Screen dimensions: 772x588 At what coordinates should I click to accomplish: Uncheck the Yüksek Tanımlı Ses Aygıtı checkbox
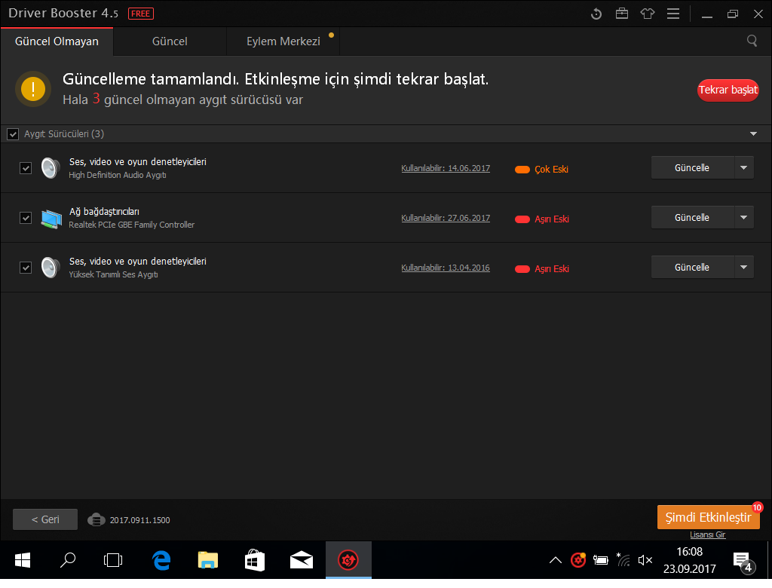pos(26,268)
